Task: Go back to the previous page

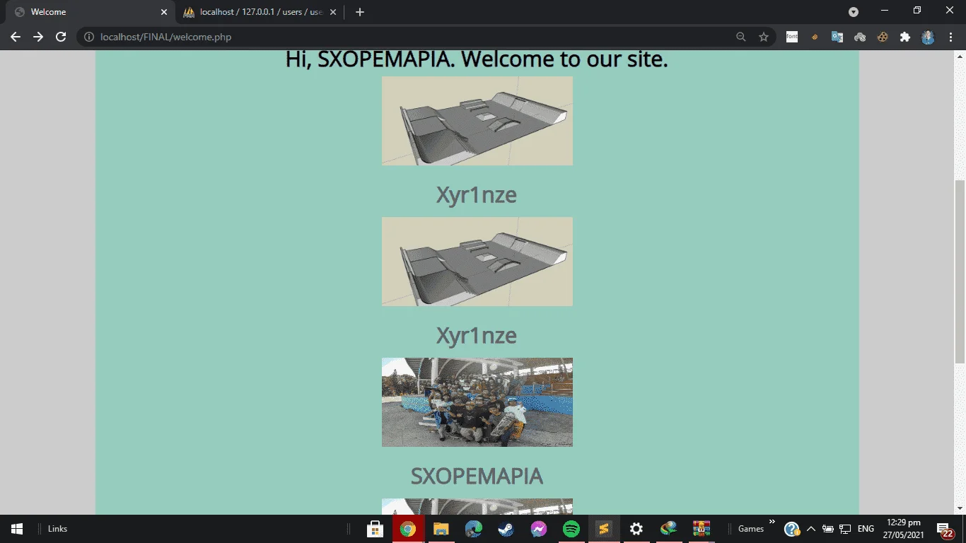Action: pyautogui.click(x=16, y=37)
